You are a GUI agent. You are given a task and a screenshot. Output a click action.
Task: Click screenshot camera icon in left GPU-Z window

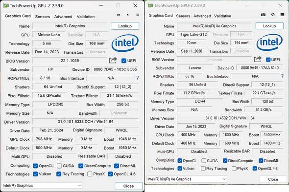pyautogui.click(x=119, y=15)
